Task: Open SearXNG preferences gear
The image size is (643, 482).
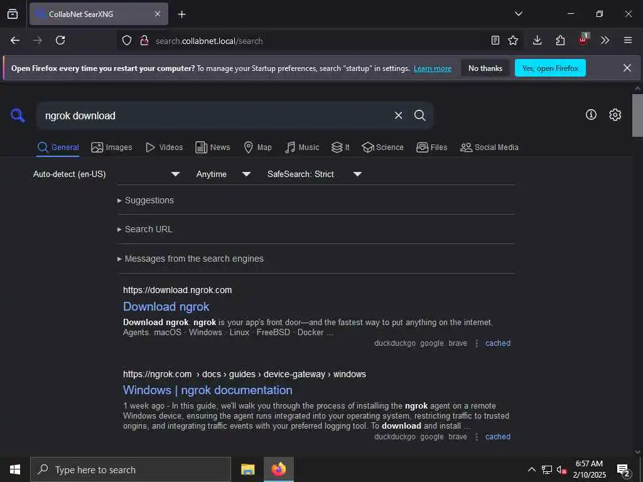Action: click(x=615, y=115)
